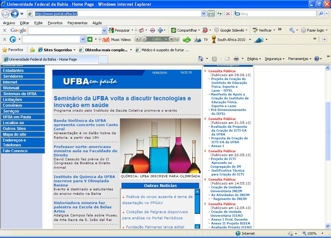Click the Home house icon

coord(201,59)
